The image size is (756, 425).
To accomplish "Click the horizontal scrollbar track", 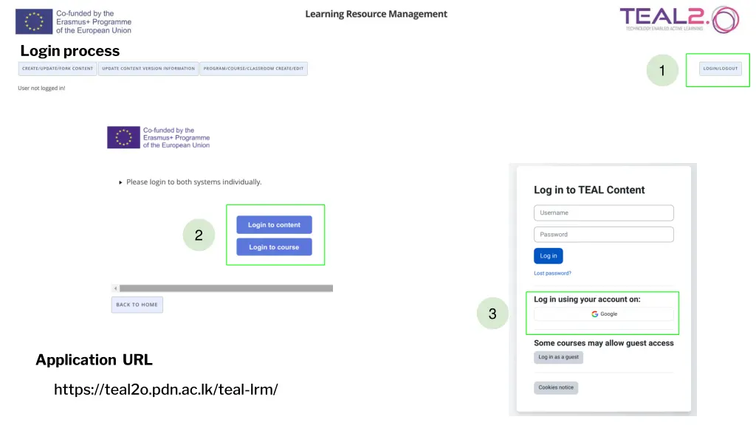I will [x=226, y=288].
